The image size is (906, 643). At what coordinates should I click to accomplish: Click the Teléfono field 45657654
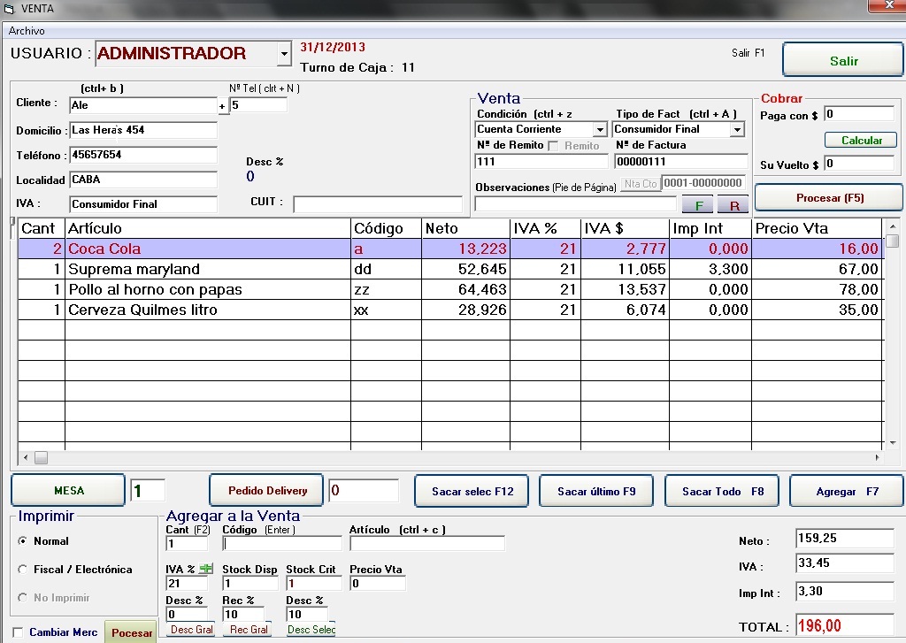(x=143, y=155)
